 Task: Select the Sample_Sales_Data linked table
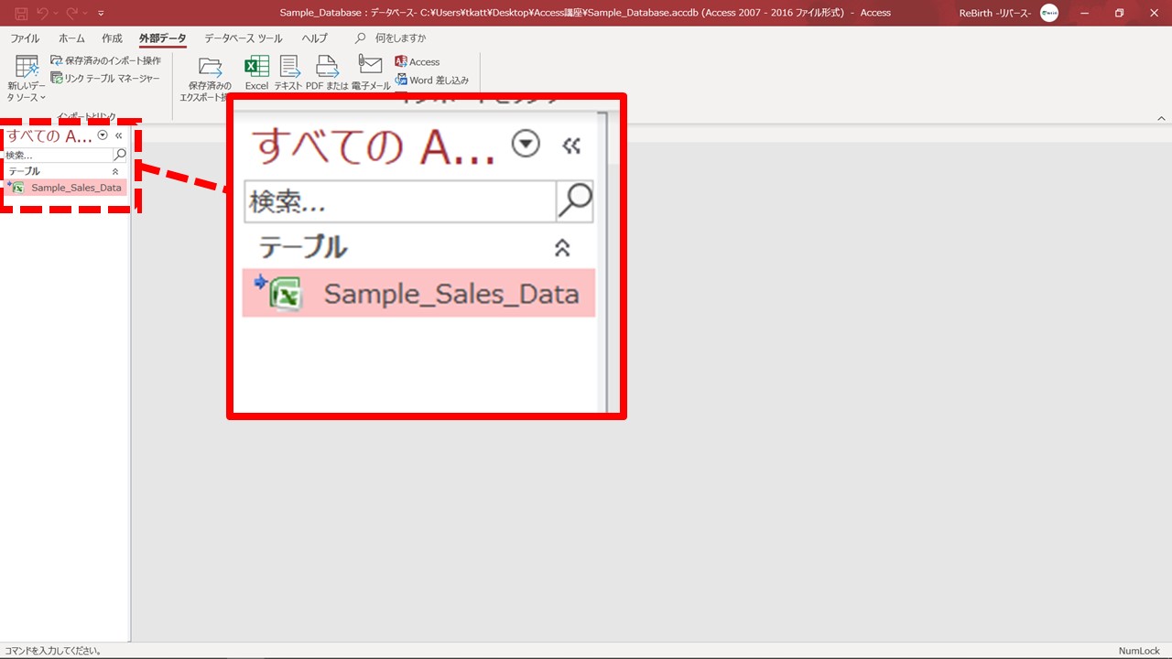click(x=75, y=188)
